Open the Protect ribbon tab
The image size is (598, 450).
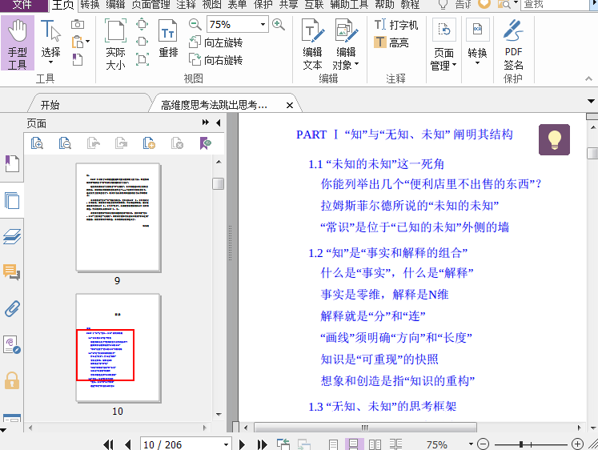click(263, 5)
